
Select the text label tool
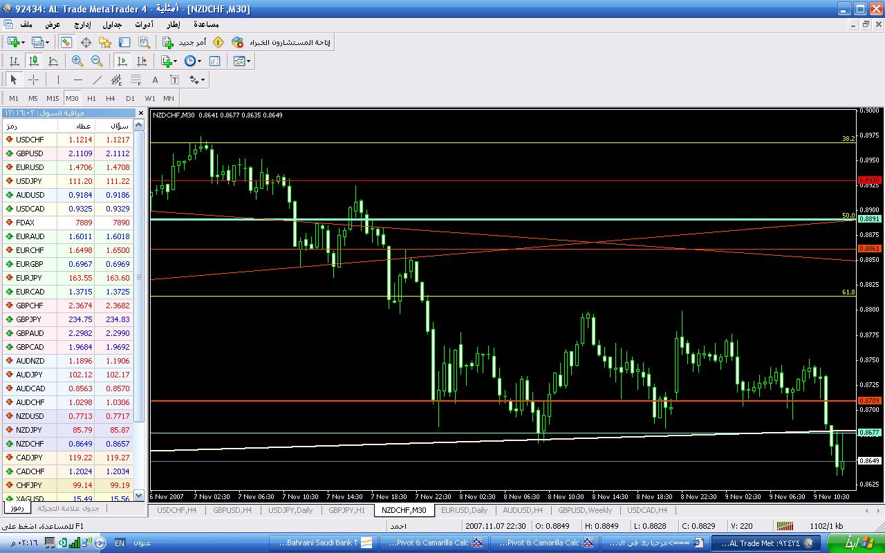pos(156,79)
